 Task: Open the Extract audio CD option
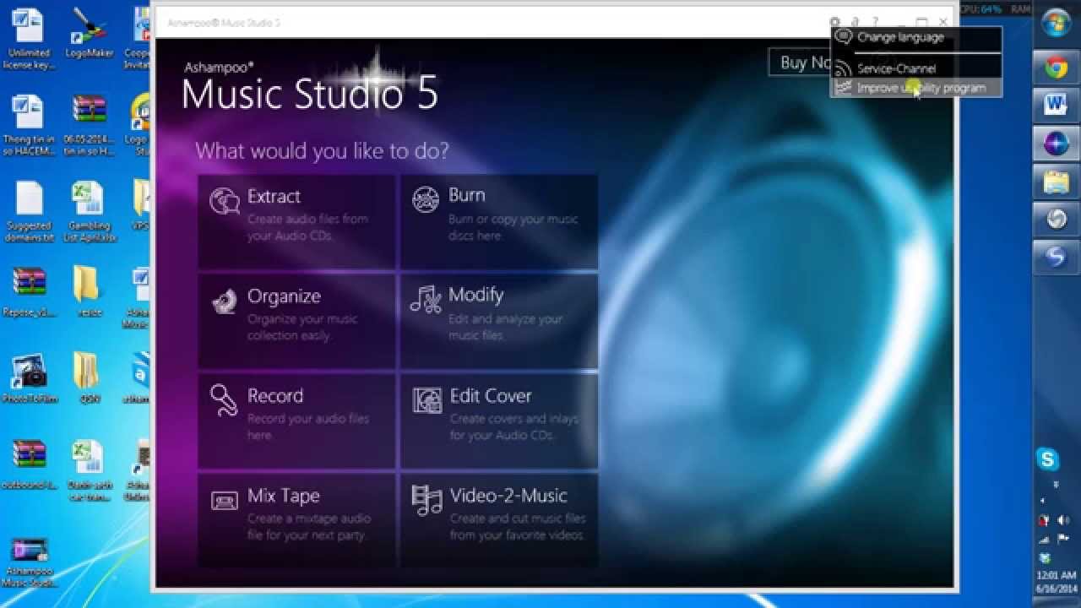pyautogui.click(x=296, y=222)
